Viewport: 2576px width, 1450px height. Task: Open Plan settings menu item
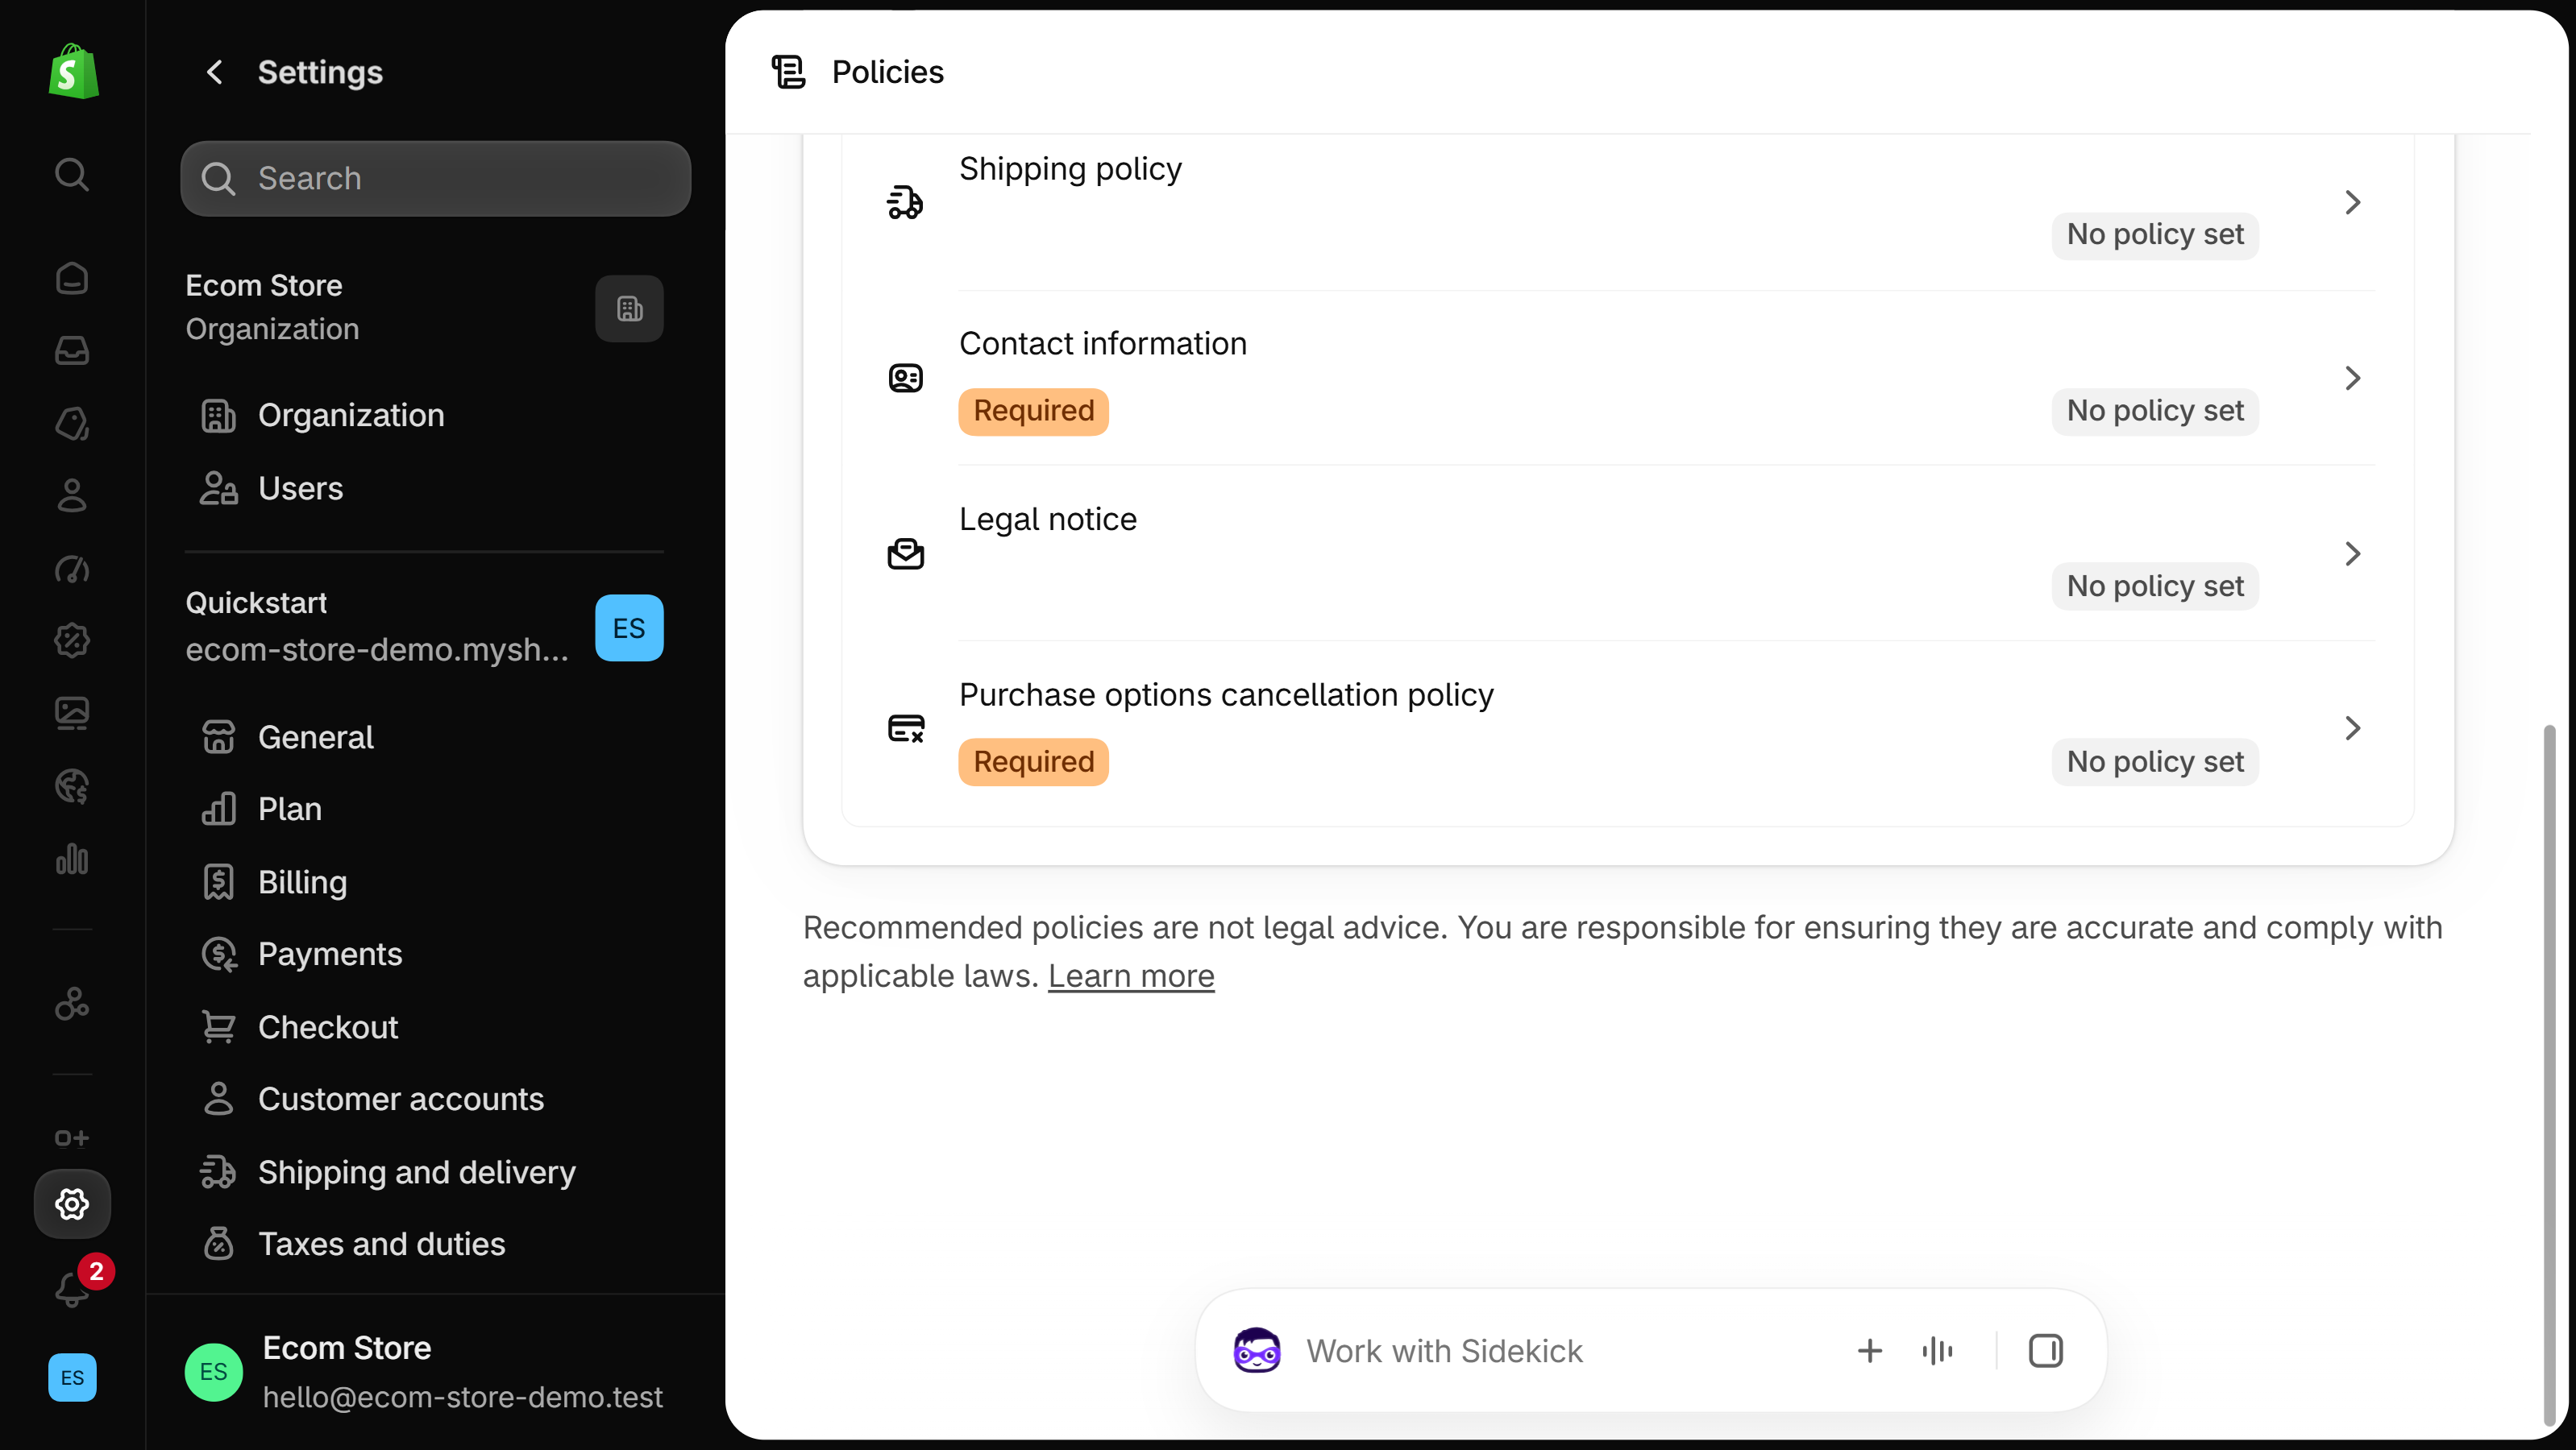click(424, 809)
